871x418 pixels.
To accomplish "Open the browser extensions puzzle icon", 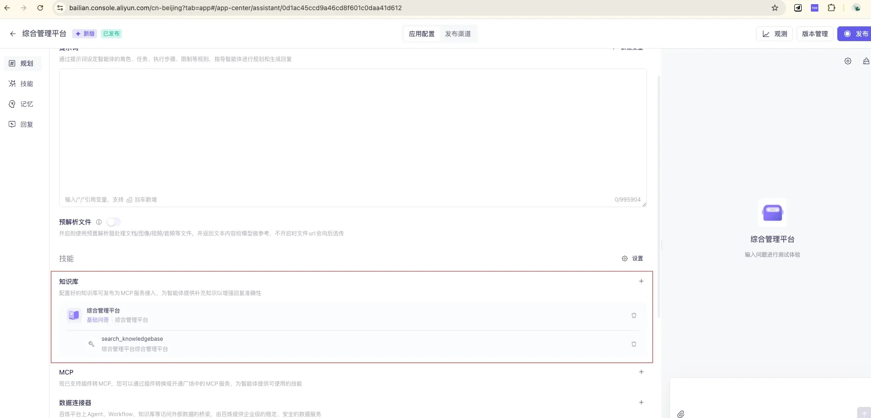I will [x=831, y=8].
